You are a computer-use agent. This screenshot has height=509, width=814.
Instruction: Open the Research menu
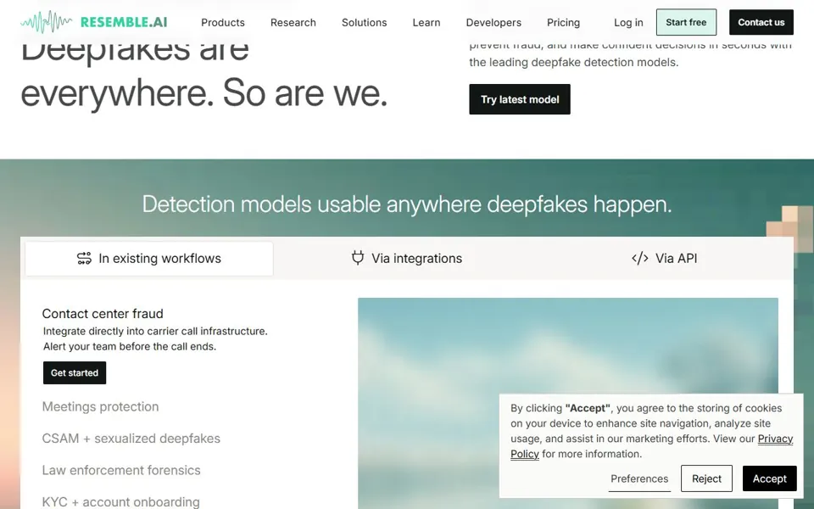pyautogui.click(x=293, y=22)
